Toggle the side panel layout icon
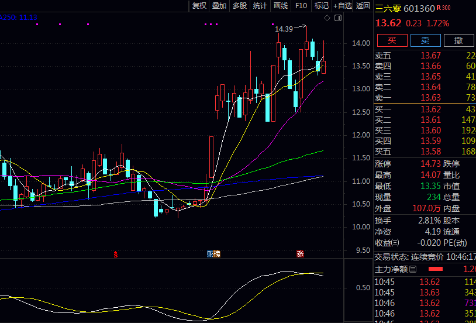The width and height of the screenshot is (476, 323). pyautogui.click(x=339, y=19)
